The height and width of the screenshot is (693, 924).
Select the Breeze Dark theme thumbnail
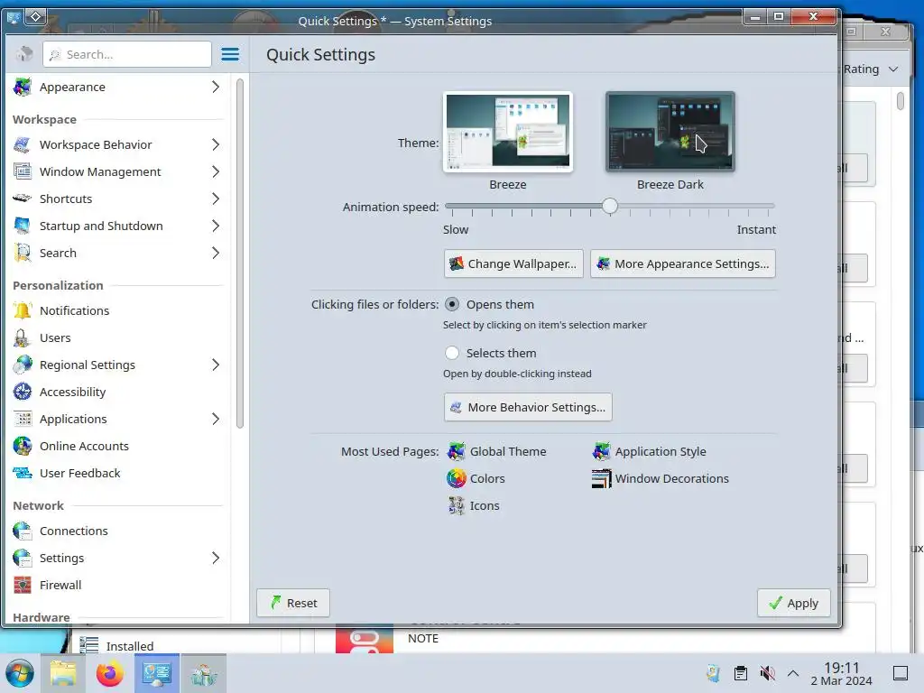click(670, 132)
